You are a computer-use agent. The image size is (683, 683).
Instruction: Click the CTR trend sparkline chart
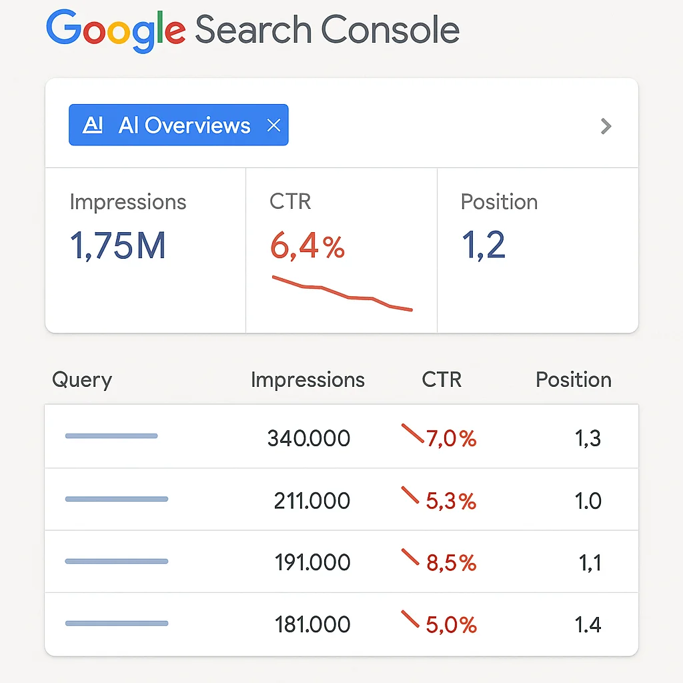click(x=342, y=293)
